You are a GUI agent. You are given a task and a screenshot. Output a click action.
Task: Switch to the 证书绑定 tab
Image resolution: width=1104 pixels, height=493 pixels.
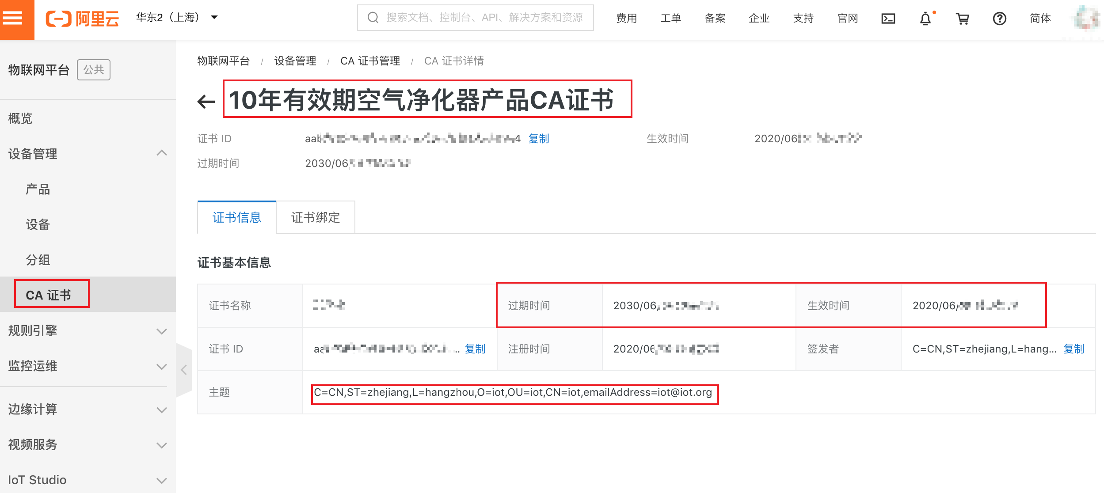coord(315,217)
